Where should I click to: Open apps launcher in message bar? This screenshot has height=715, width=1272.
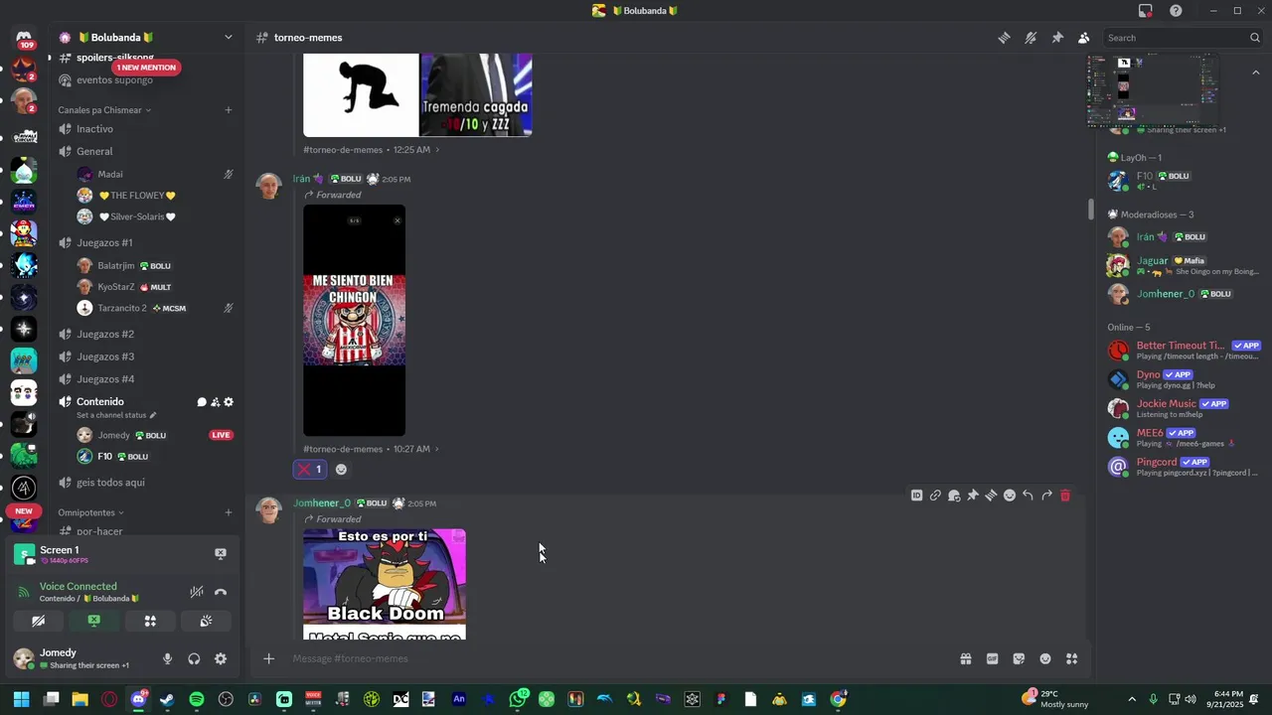pyautogui.click(x=1072, y=658)
